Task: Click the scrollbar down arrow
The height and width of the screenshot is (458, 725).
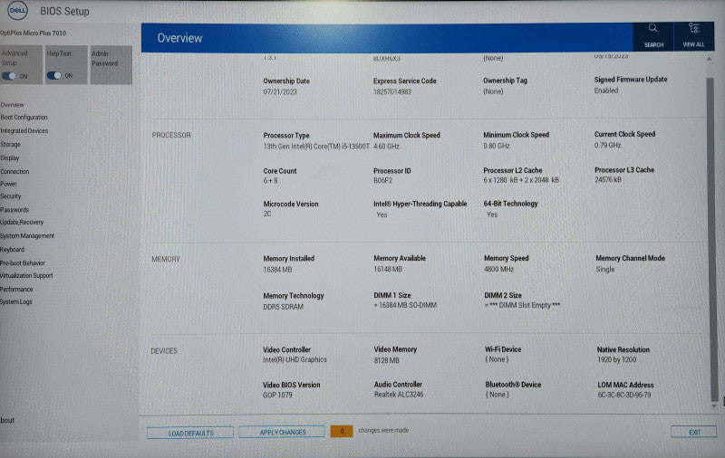Action: pyautogui.click(x=714, y=406)
